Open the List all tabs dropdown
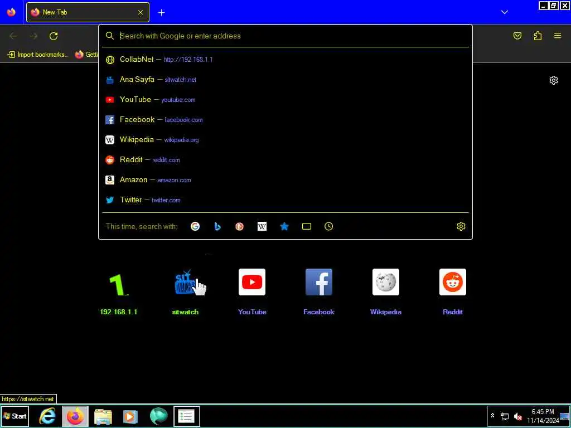571x428 pixels. pyautogui.click(x=504, y=12)
